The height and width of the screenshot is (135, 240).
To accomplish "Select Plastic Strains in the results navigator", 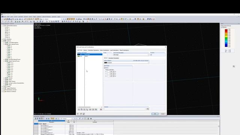I will [12, 81].
